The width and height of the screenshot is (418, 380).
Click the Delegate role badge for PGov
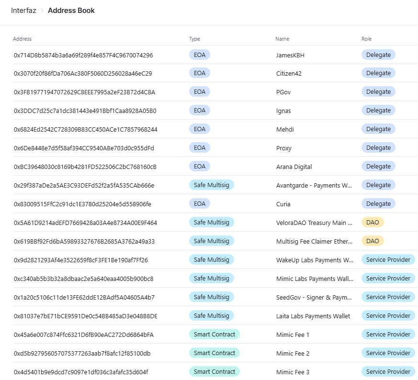tap(378, 92)
